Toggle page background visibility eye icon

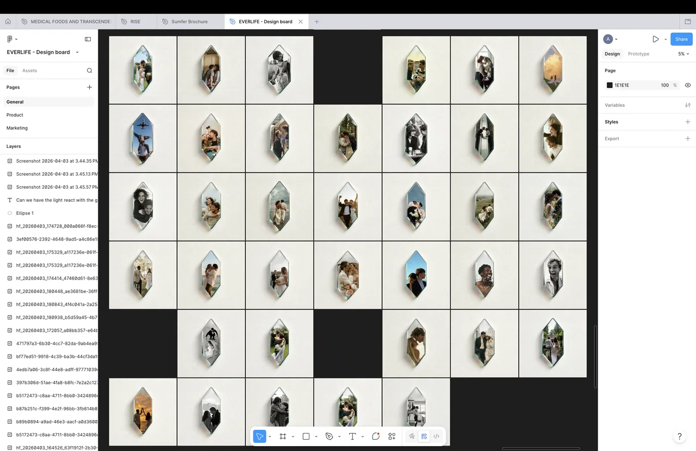688,85
